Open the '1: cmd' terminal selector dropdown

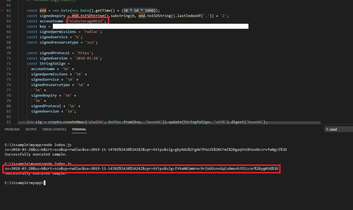[339, 129]
